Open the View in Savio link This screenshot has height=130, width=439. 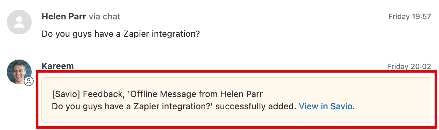tap(326, 106)
